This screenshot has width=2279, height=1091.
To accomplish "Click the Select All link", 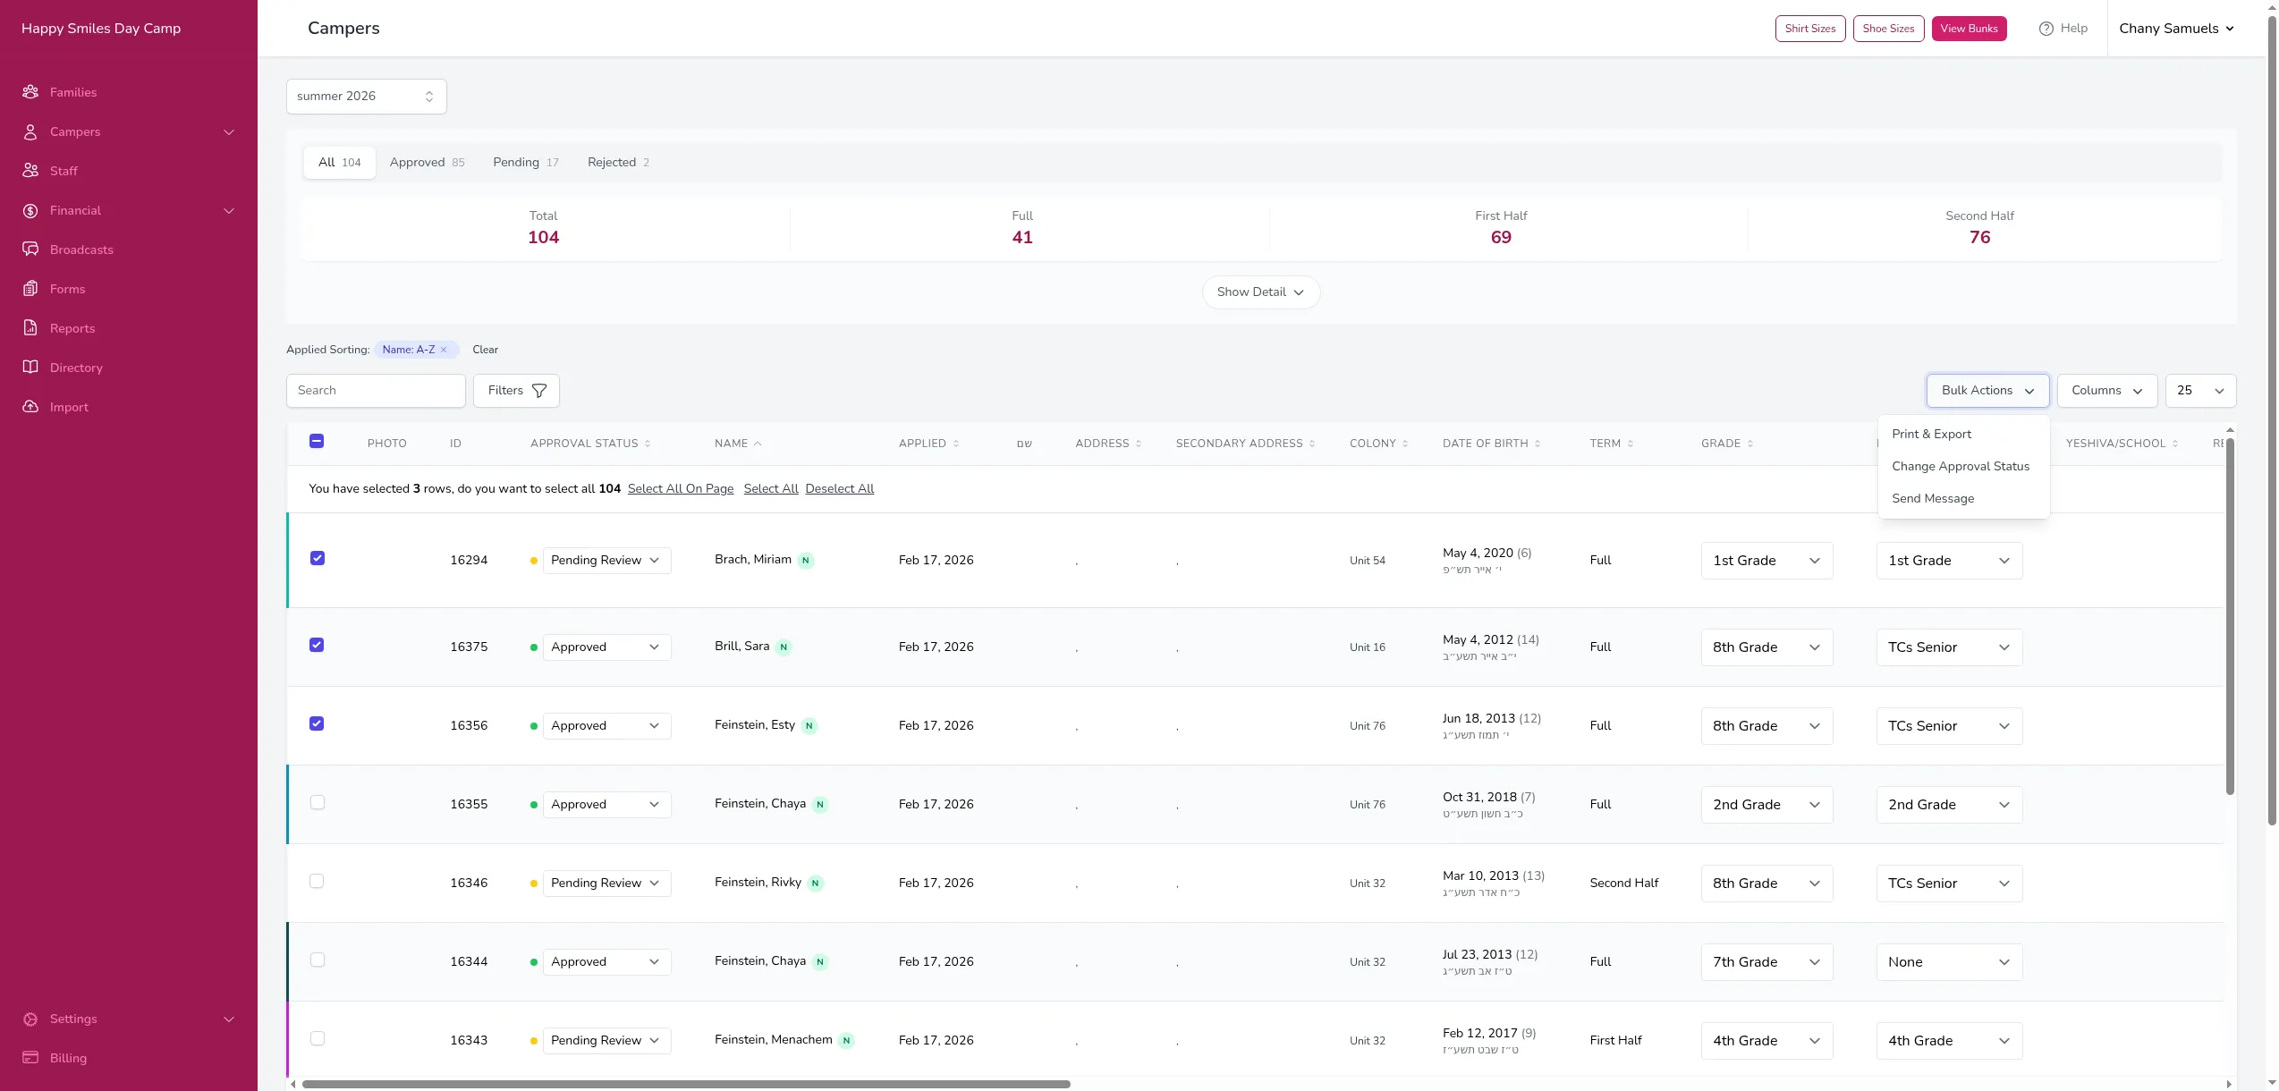I will point(771,489).
